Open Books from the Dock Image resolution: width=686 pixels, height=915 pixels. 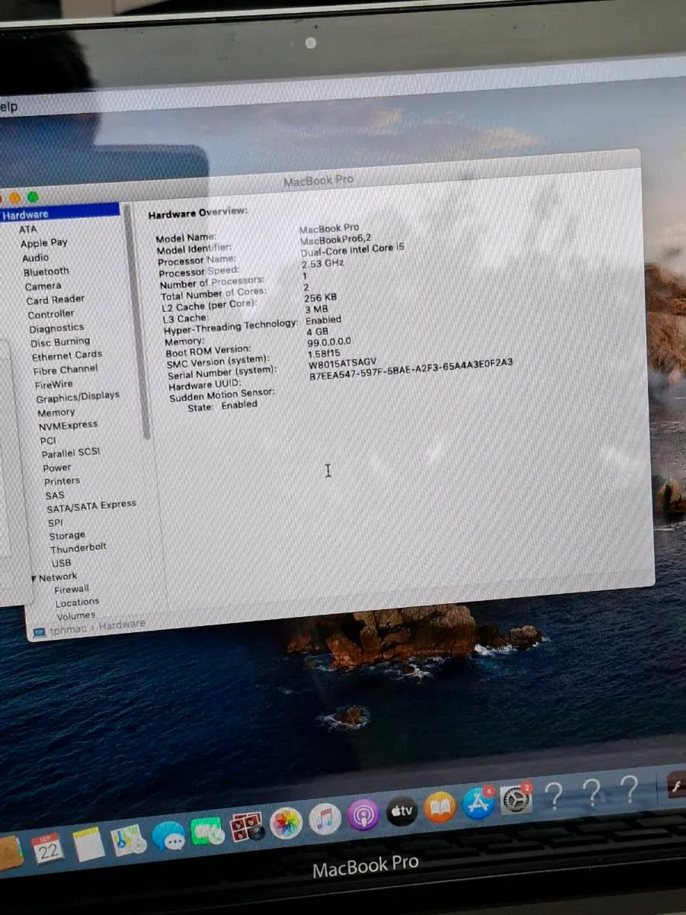pos(440,807)
